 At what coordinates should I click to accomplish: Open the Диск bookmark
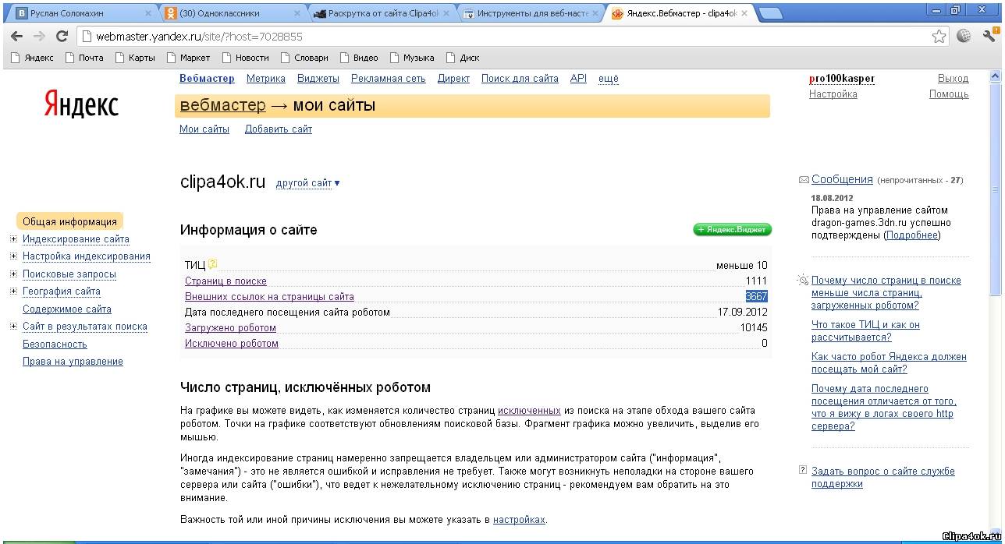(x=462, y=58)
